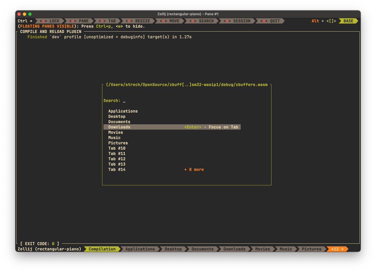Select Tab #11 in the list

click(117, 154)
